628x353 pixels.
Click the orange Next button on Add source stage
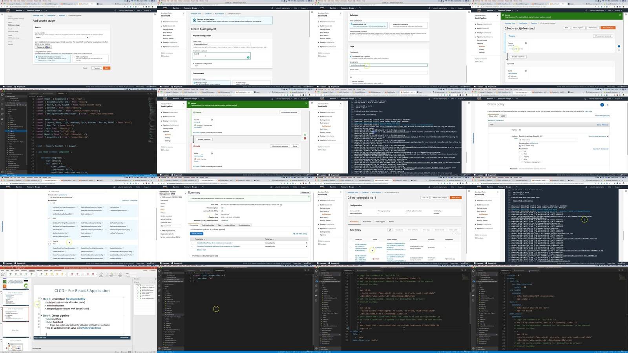[x=106, y=68]
